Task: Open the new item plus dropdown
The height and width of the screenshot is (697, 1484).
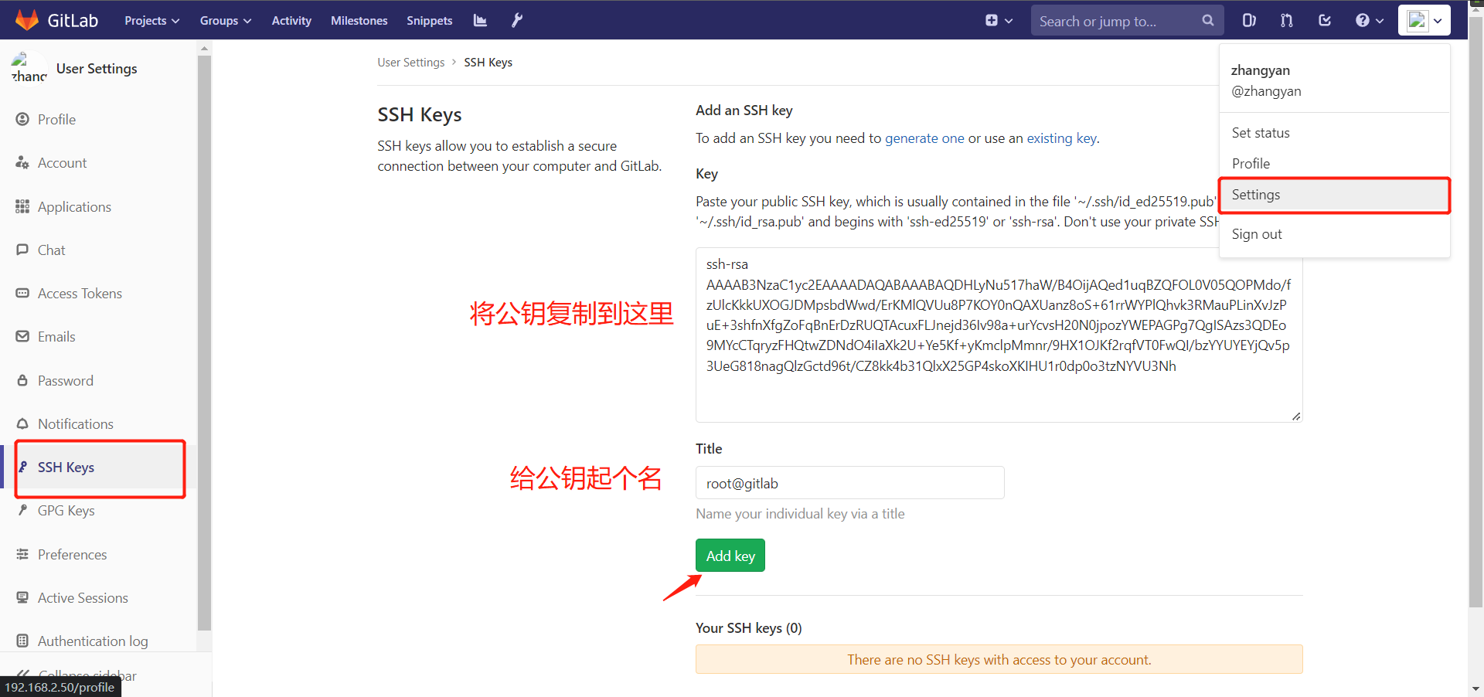Action: tap(998, 21)
